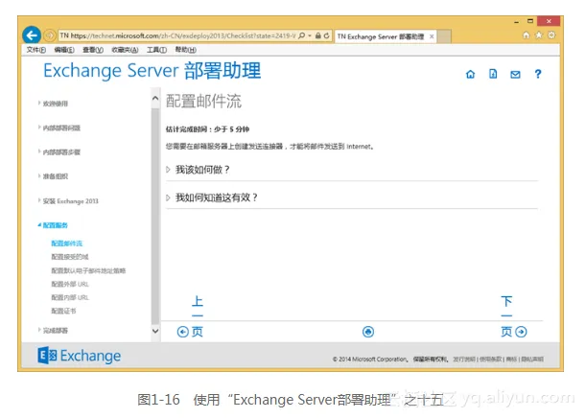This screenshot has width=585, height=418.
Task: Select 配置邮件流 in the sidebar
Action: click(67, 244)
